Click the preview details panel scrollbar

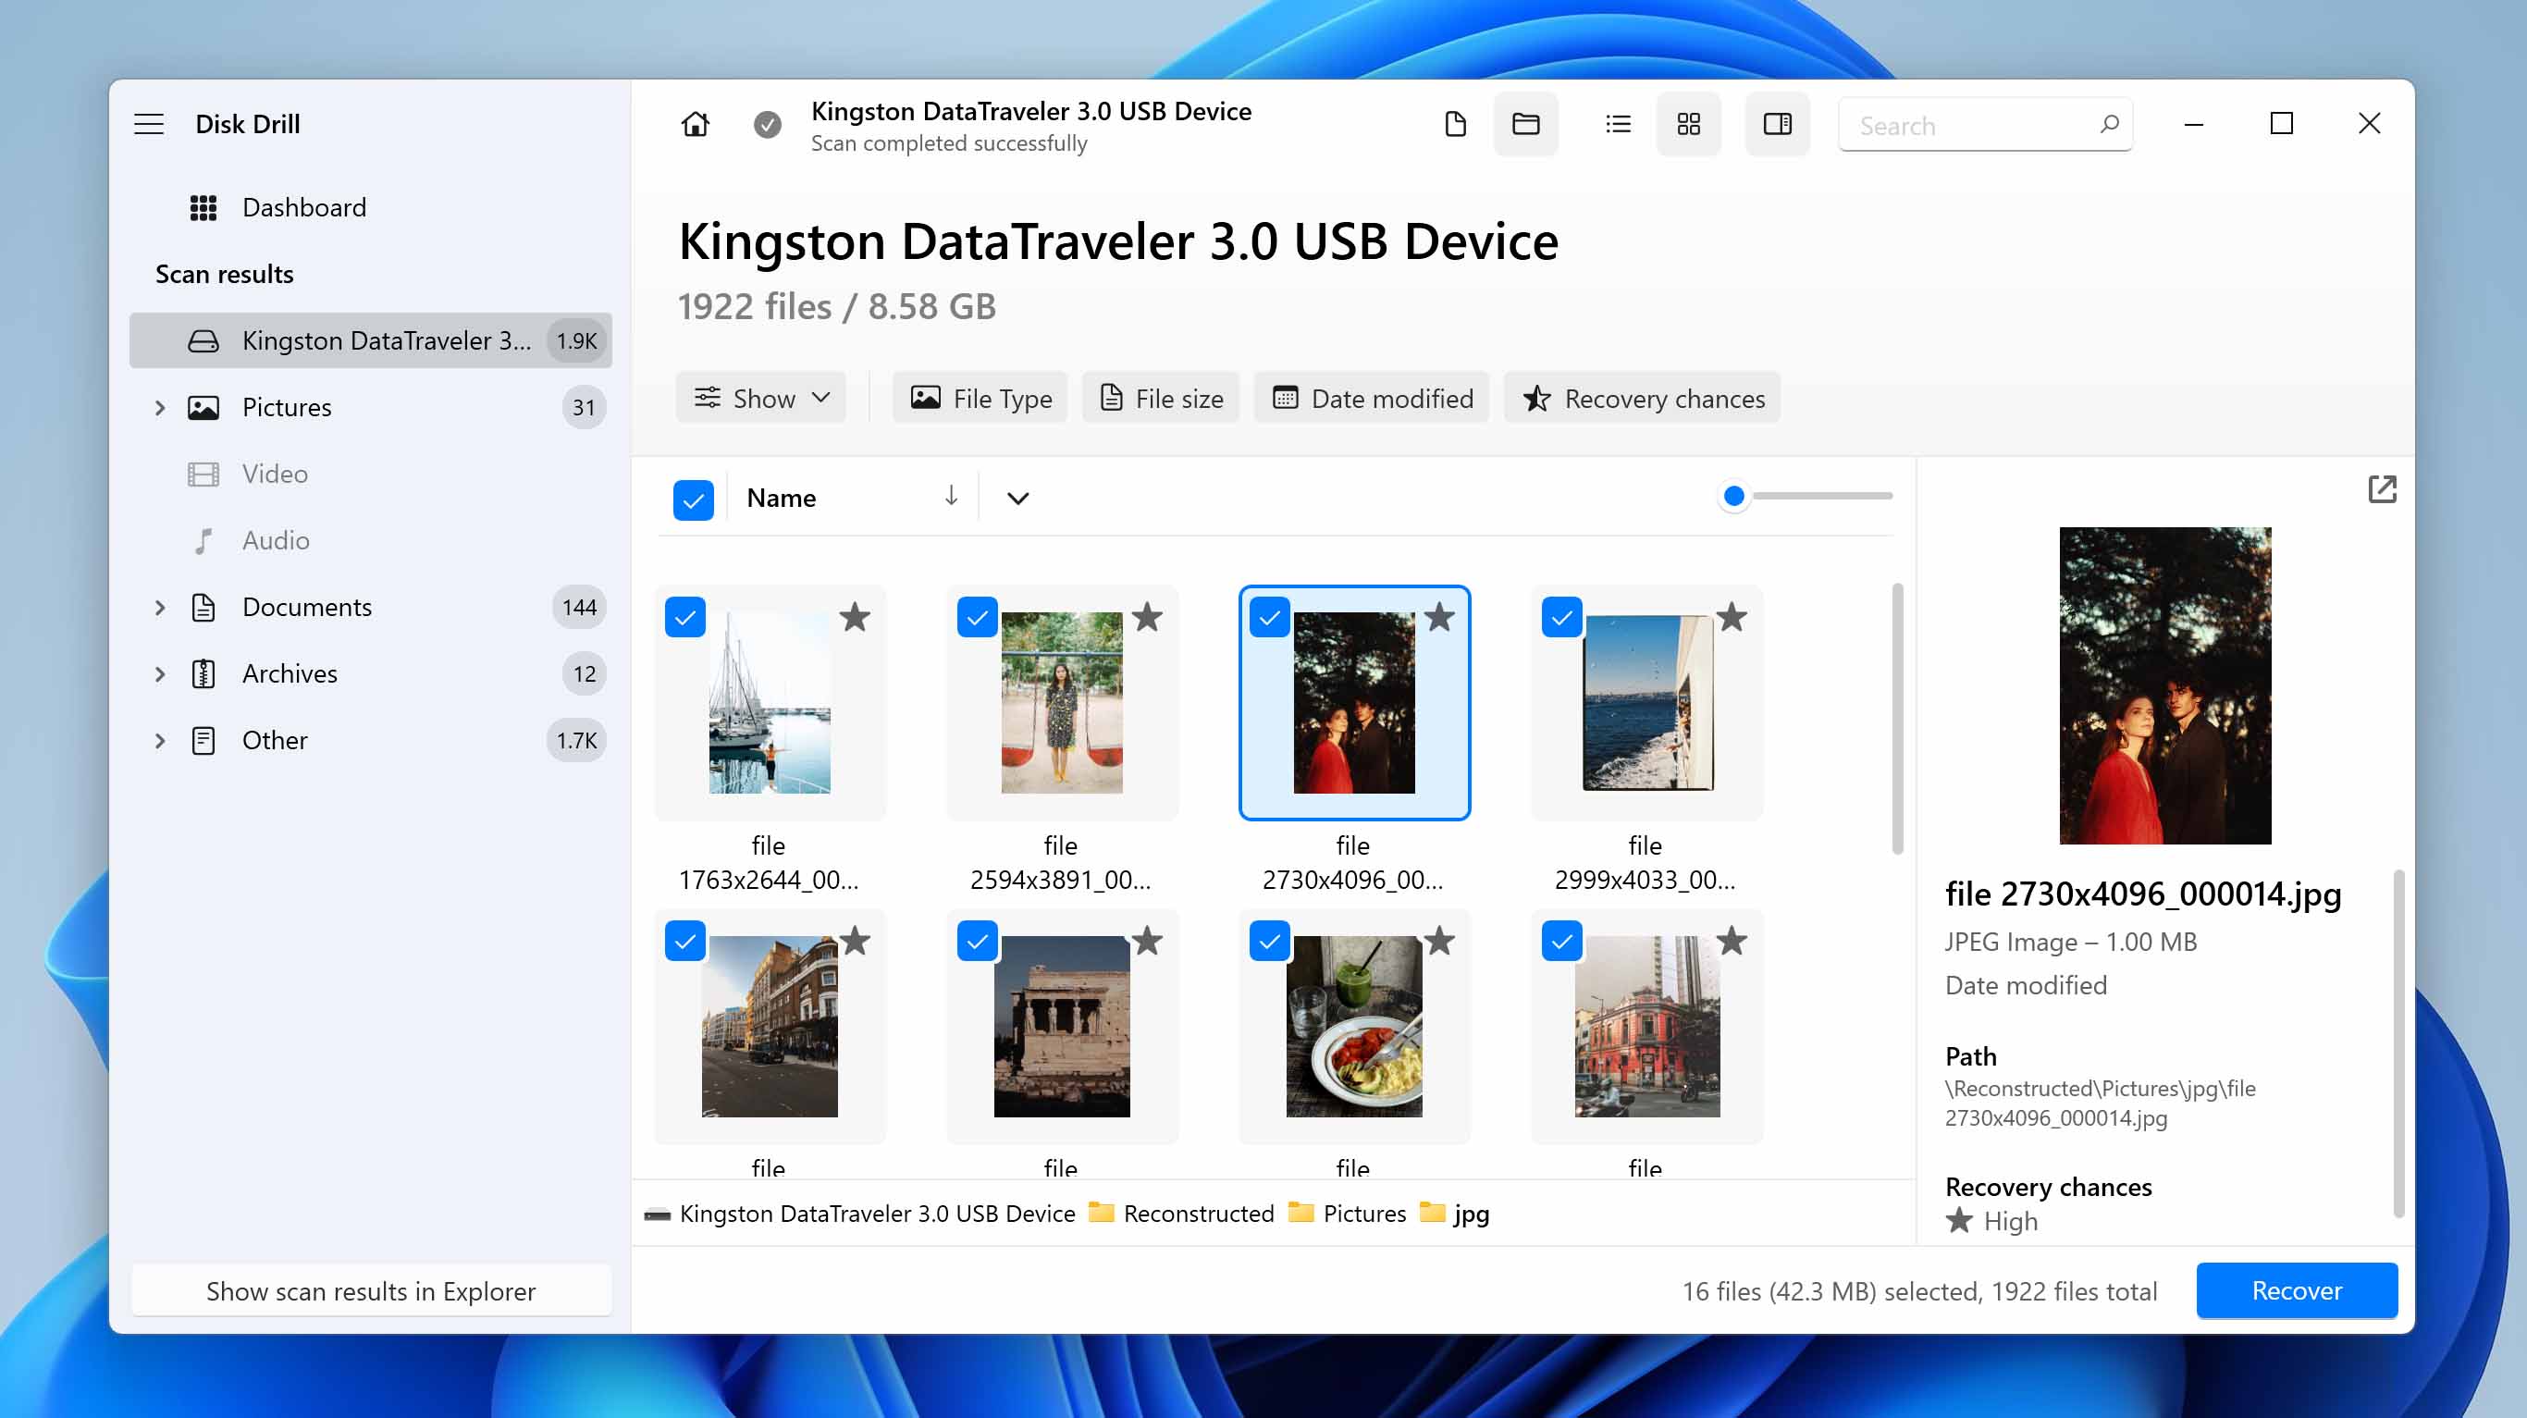(2398, 1043)
